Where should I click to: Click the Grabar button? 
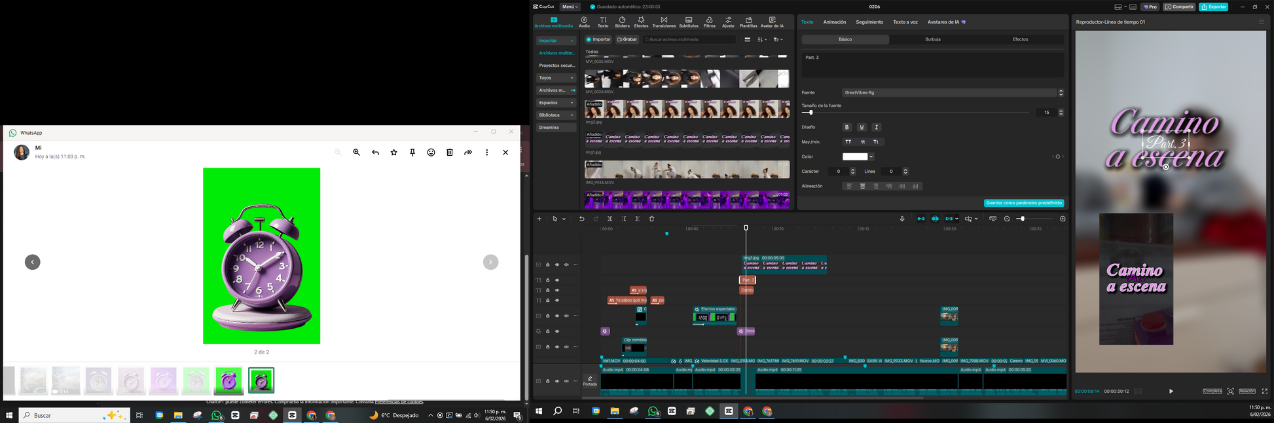pos(627,39)
